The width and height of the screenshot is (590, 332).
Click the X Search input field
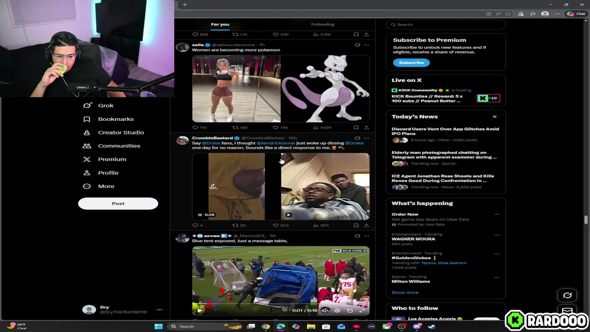(446, 24)
